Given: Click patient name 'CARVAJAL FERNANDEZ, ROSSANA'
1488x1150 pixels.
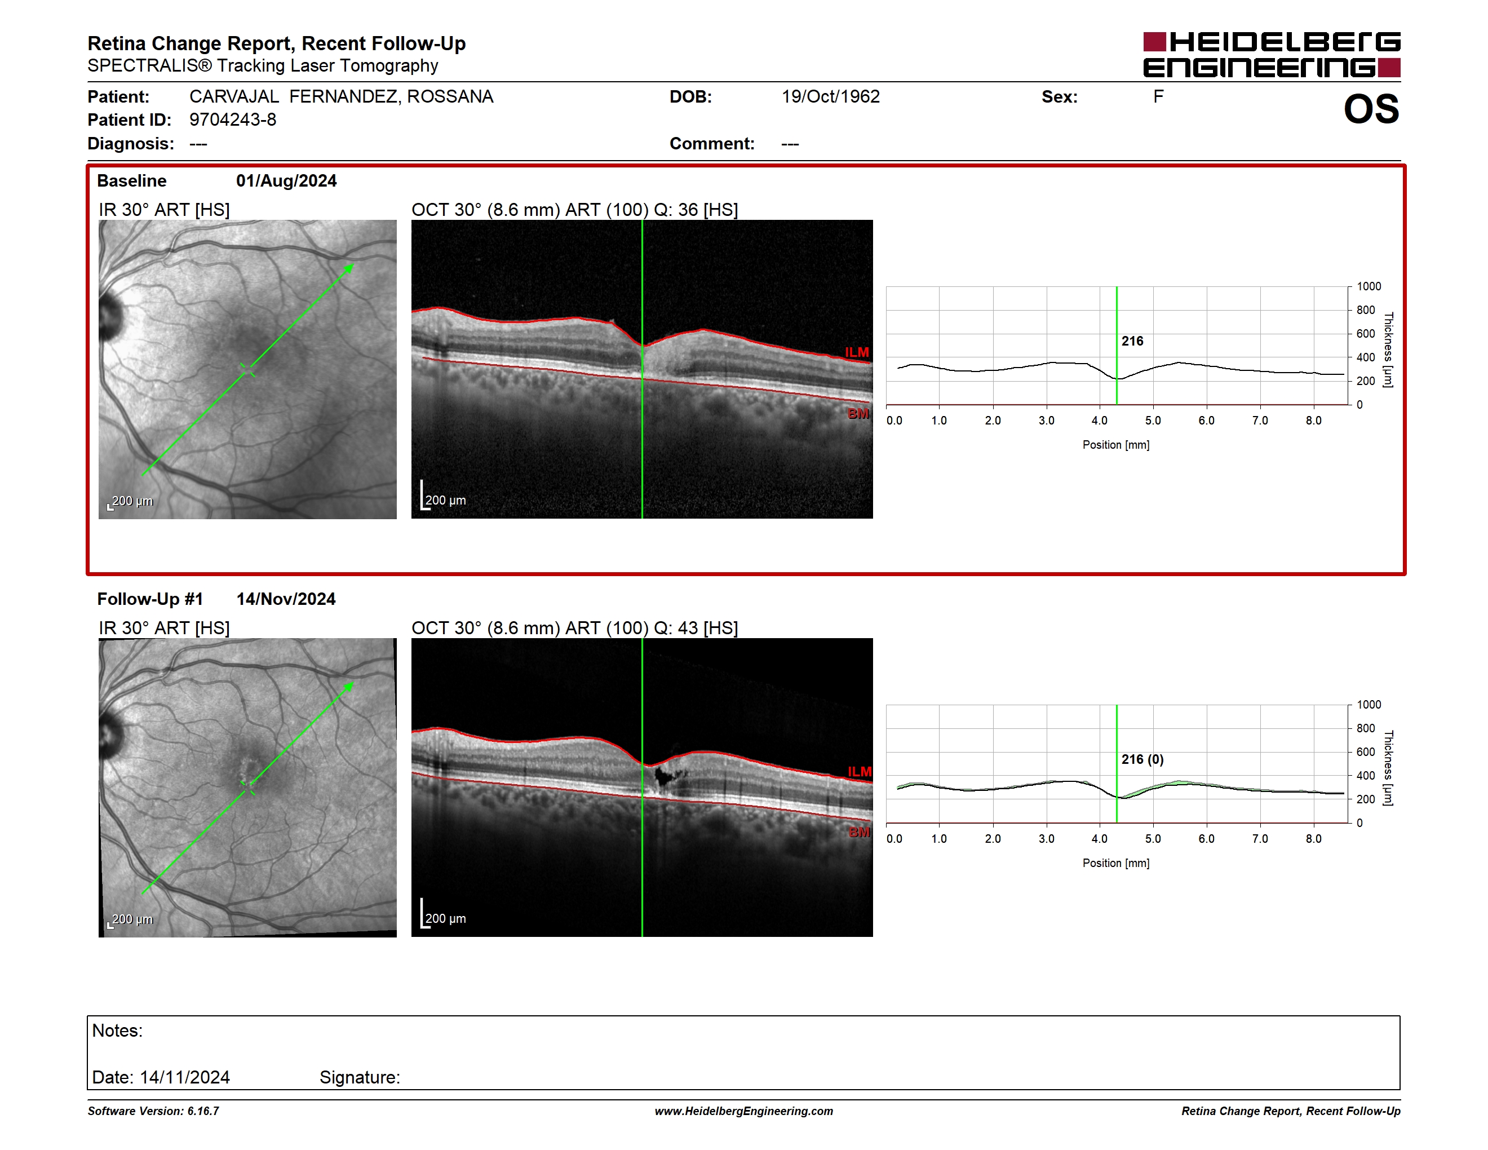Looking at the screenshot, I should click(342, 97).
